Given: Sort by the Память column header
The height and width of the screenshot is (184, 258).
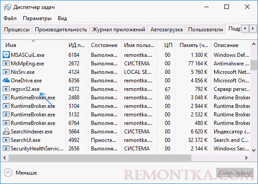Looking at the screenshot, I should click(x=193, y=45).
